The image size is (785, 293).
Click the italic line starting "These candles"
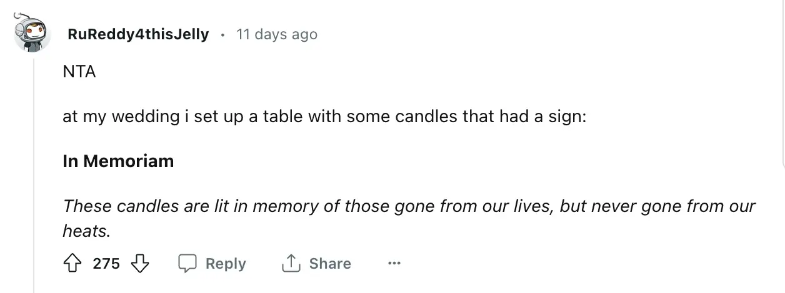409,206
